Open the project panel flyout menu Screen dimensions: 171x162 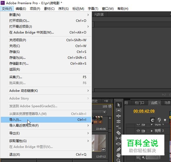tap(106, 101)
